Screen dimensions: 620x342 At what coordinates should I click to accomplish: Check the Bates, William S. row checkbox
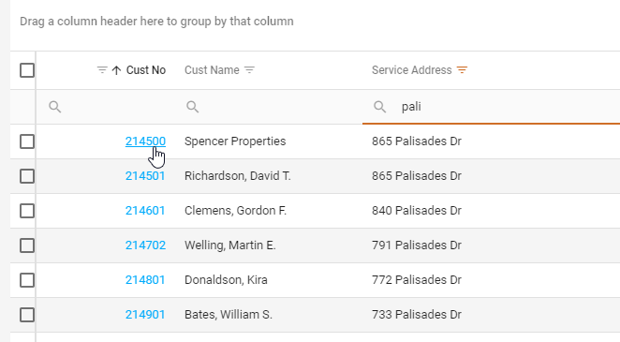pos(27,315)
